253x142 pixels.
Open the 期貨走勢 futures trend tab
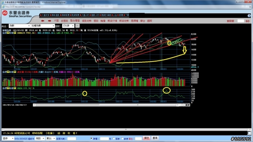(124, 21)
